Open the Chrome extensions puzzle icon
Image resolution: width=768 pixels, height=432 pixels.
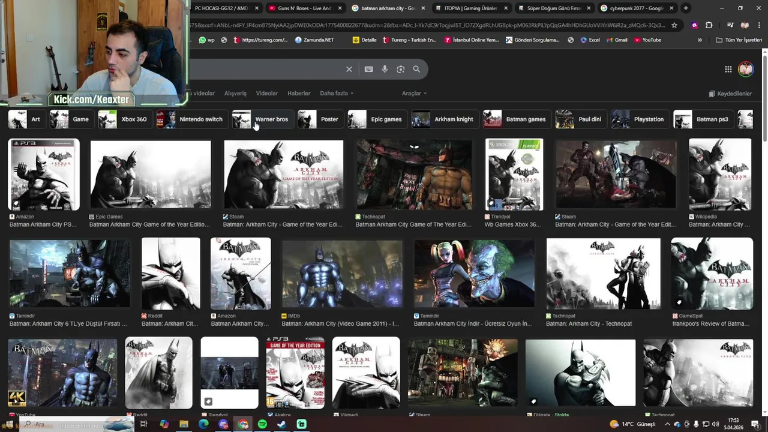709,25
